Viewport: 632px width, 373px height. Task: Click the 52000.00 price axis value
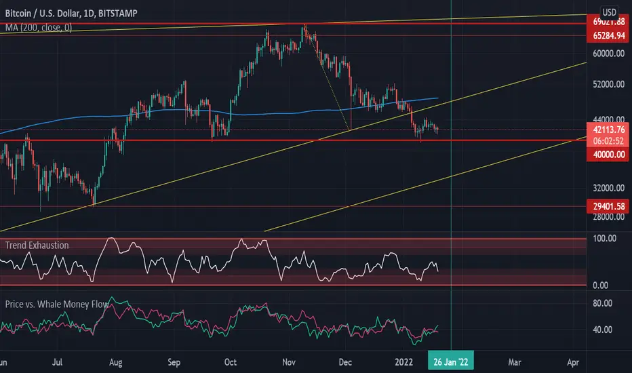[609, 84]
